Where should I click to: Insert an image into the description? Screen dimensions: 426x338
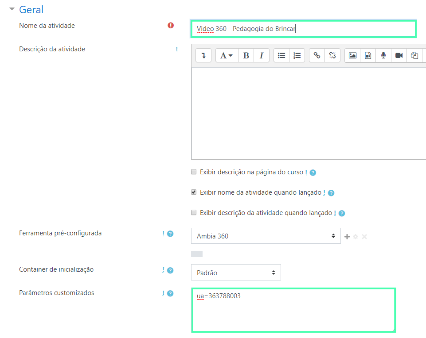(x=352, y=56)
